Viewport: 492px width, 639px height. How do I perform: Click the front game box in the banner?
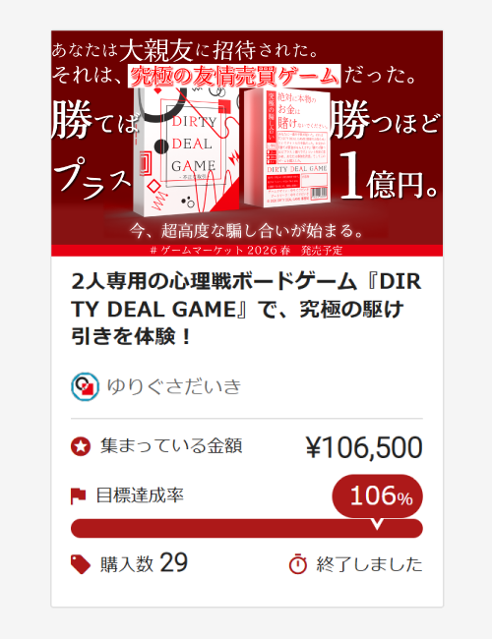tap(186, 150)
